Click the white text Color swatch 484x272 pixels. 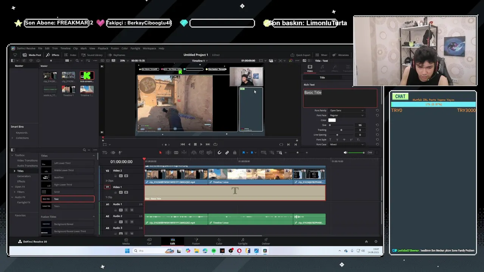[x=332, y=120]
